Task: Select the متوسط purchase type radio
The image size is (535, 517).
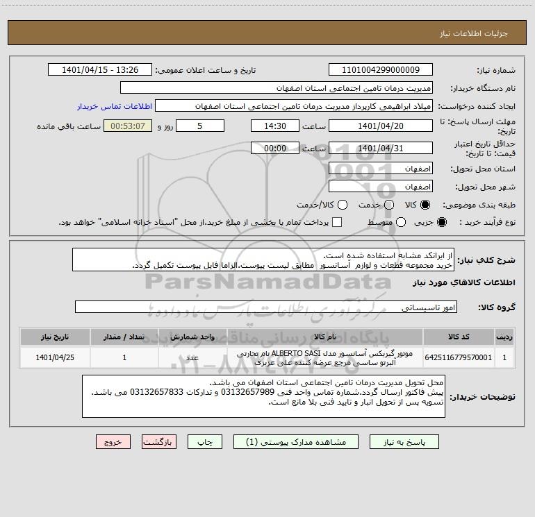Action: pos(401,222)
